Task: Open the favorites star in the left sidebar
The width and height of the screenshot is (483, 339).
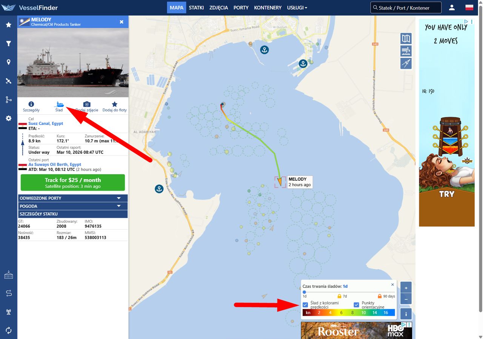Action: pos(9,25)
